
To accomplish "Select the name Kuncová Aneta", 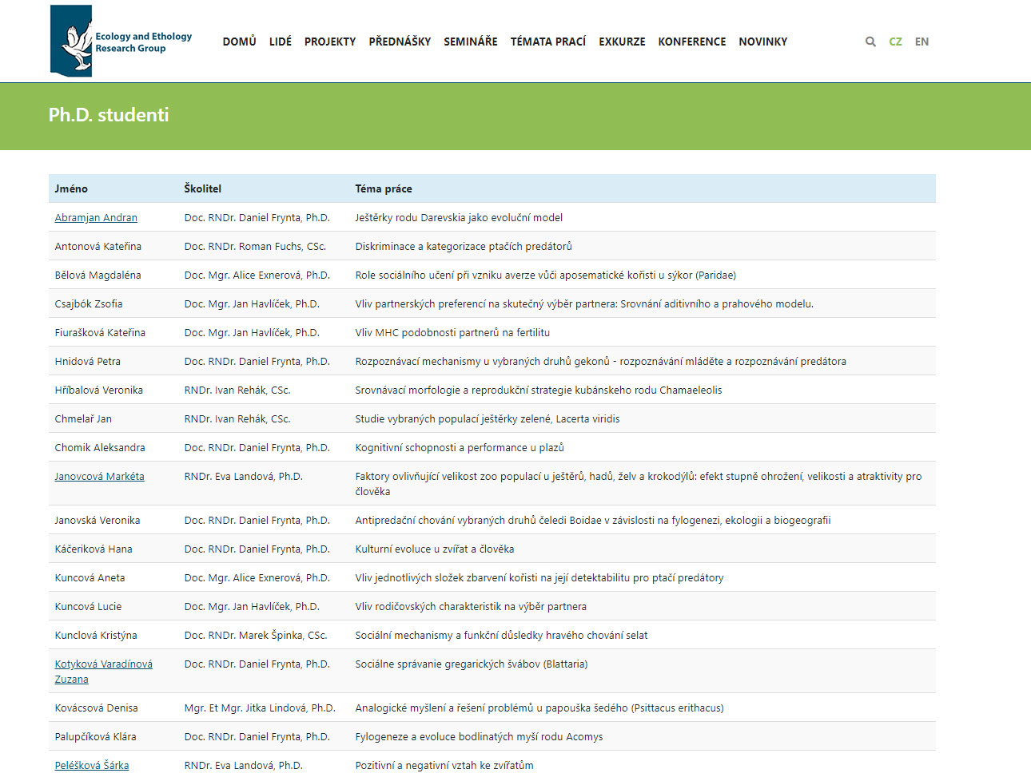I will tap(90, 577).
